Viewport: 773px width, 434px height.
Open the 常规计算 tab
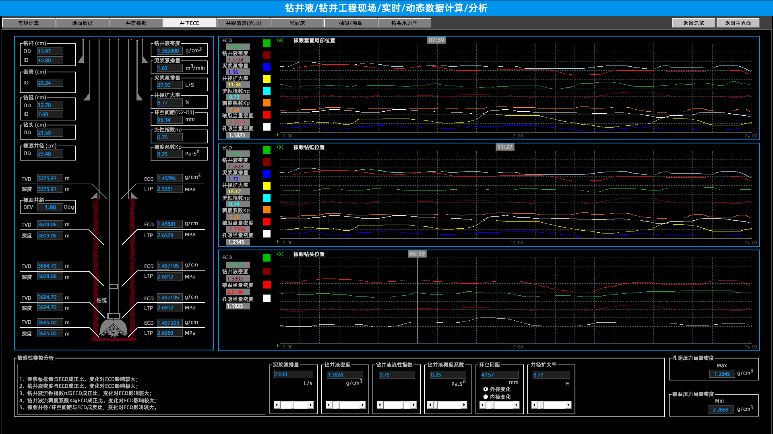click(x=29, y=23)
